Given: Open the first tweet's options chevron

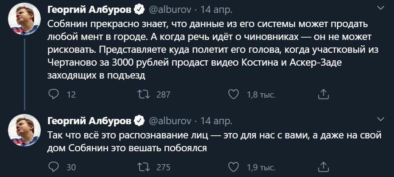Looking at the screenshot, I should pos(381,8).
